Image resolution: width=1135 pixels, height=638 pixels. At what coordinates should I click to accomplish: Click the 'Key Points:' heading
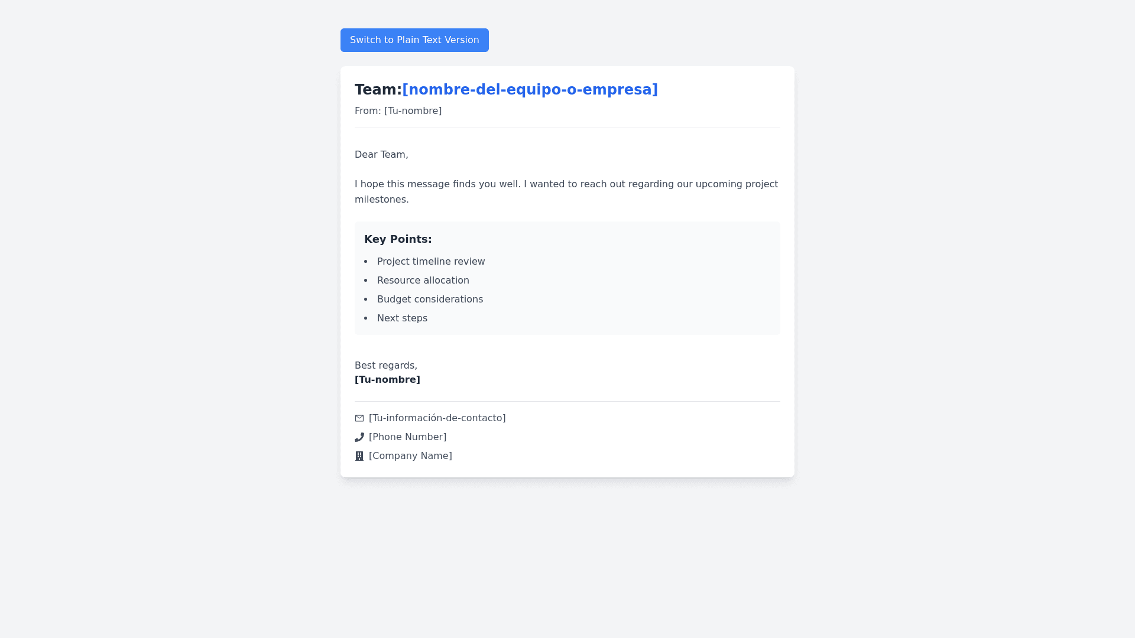(x=398, y=239)
